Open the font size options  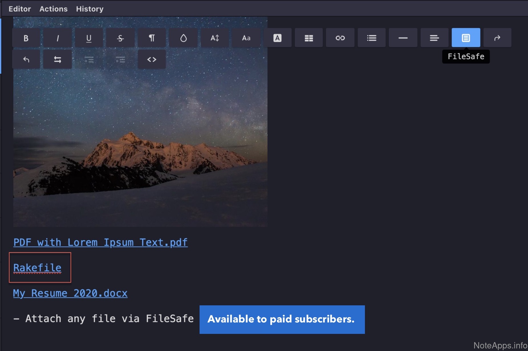point(215,38)
